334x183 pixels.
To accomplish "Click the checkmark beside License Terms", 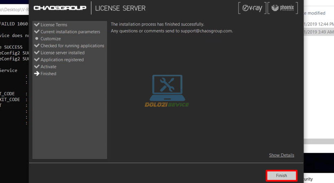I will [37, 25].
